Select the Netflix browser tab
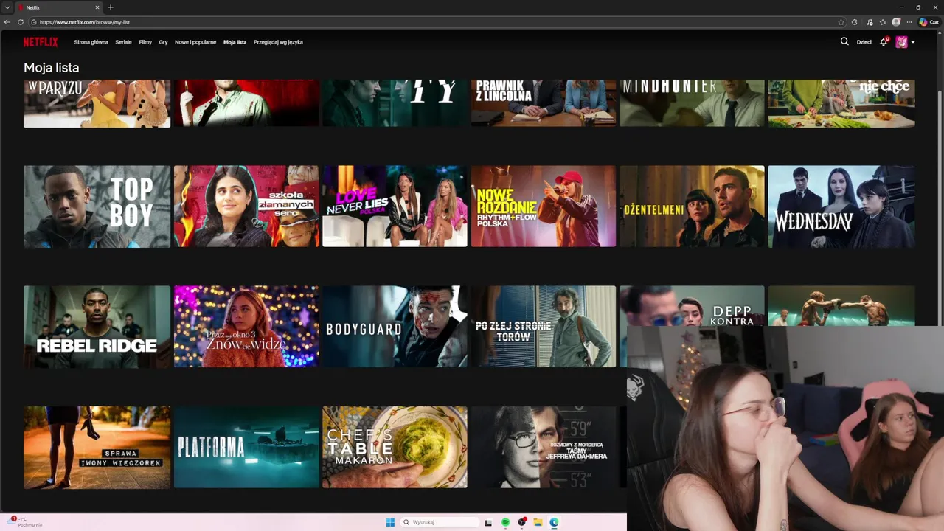This screenshot has width=944, height=531. click(59, 7)
